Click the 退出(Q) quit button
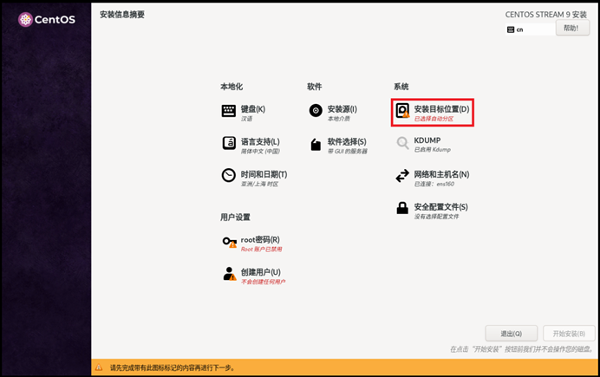The height and width of the screenshot is (377, 600). click(x=512, y=334)
